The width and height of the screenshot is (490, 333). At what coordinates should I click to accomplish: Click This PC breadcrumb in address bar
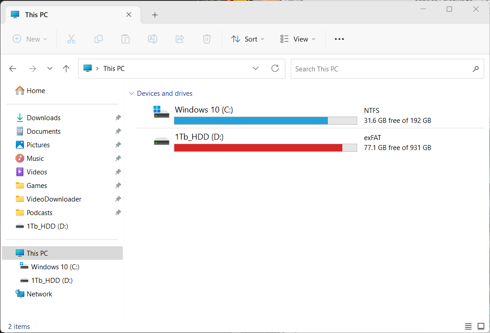[114, 69]
